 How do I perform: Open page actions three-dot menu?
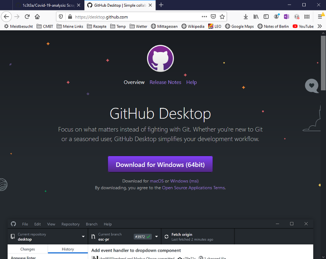pos(204,17)
